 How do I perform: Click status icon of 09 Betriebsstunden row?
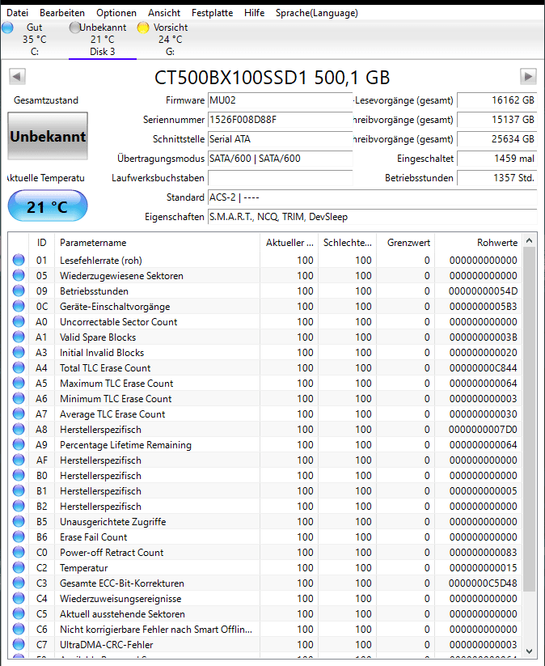[19, 291]
